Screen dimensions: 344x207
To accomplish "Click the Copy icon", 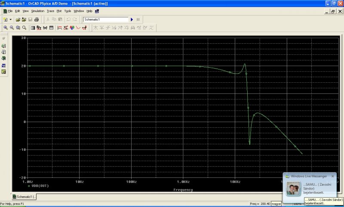I will [x=54, y=19].
